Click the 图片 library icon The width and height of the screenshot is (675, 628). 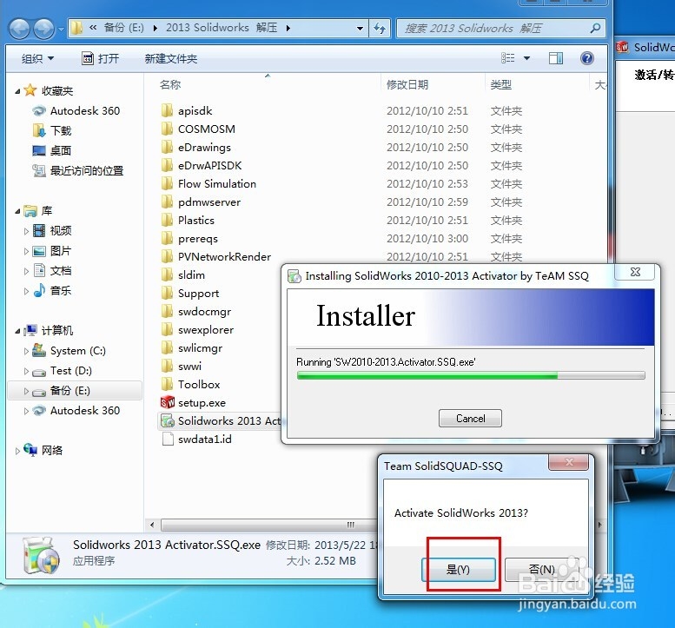[39, 251]
